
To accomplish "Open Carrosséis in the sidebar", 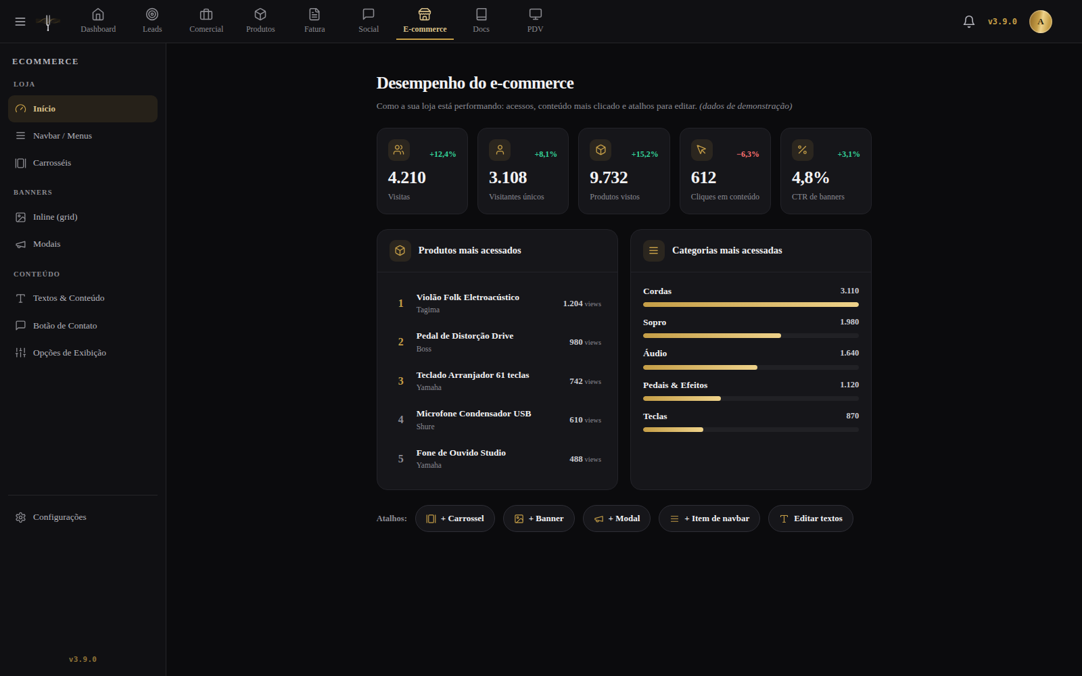I will tap(83, 163).
